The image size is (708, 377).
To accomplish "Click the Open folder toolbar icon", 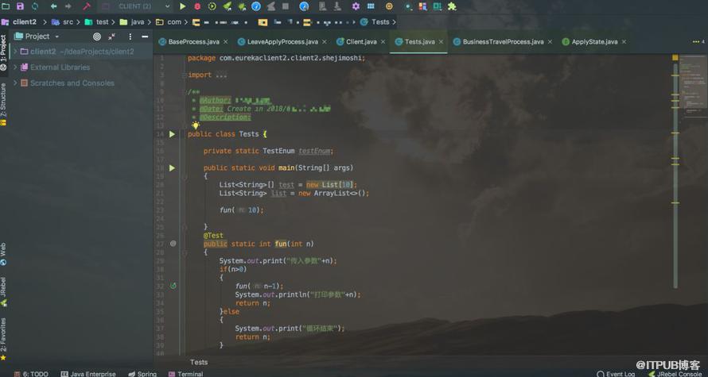I will (x=6, y=6).
